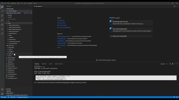Viewport: 179px width, 100px height.
Task: Open the Accounts menu in activity bar
Action: [2, 89]
